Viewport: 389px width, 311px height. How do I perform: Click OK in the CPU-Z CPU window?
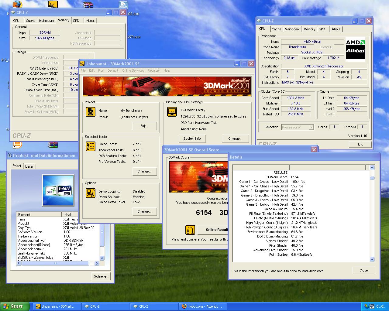tap(360, 145)
